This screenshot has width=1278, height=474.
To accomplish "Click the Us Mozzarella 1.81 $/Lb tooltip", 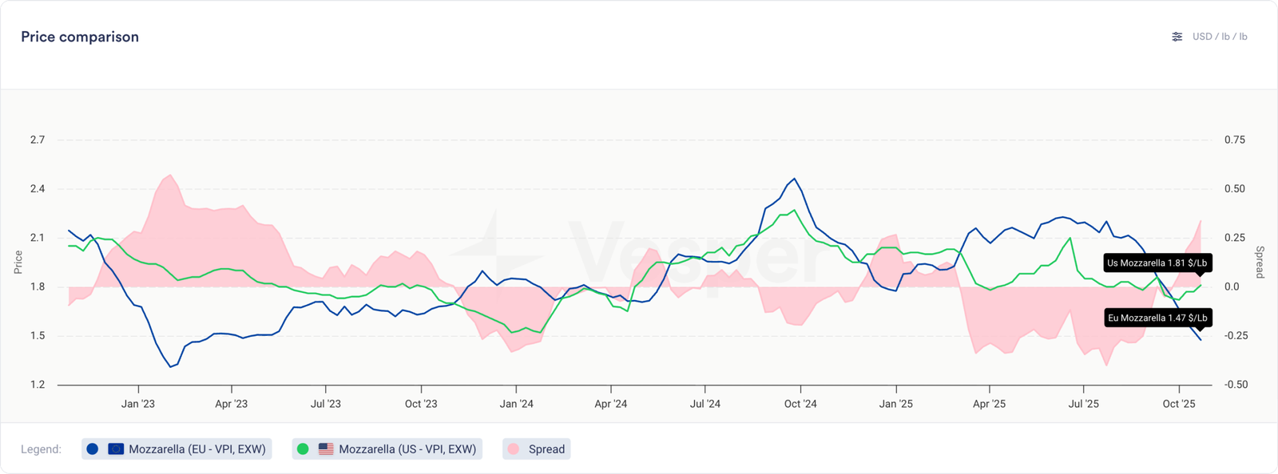I will click(x=1157, y=263).
